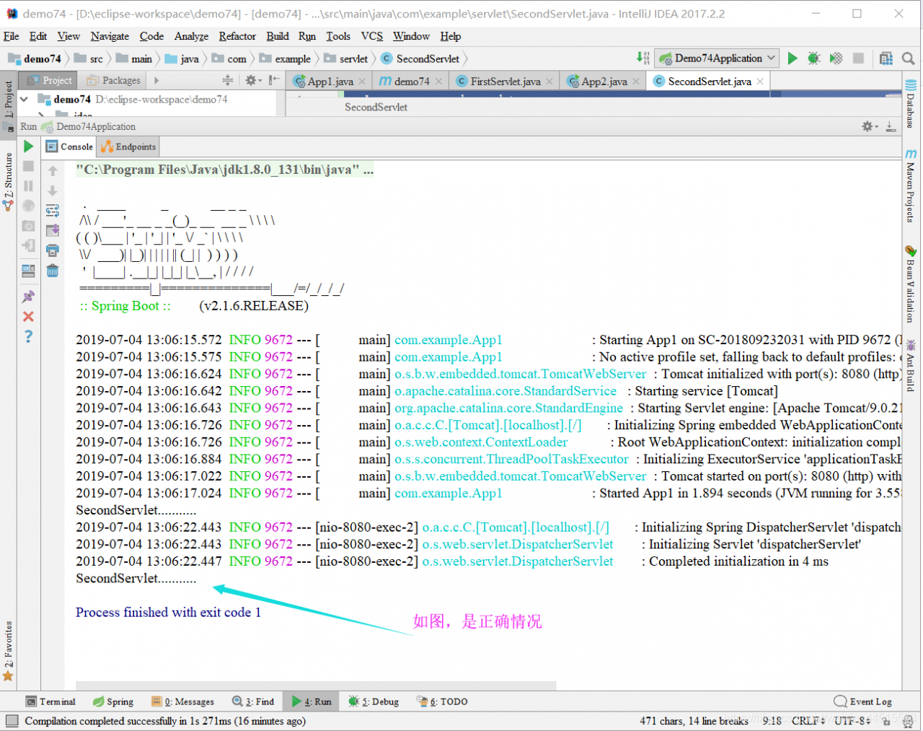Open Run panel gear settings
Image resolution: width=923 pixels, height=731 pixels.
870,126
